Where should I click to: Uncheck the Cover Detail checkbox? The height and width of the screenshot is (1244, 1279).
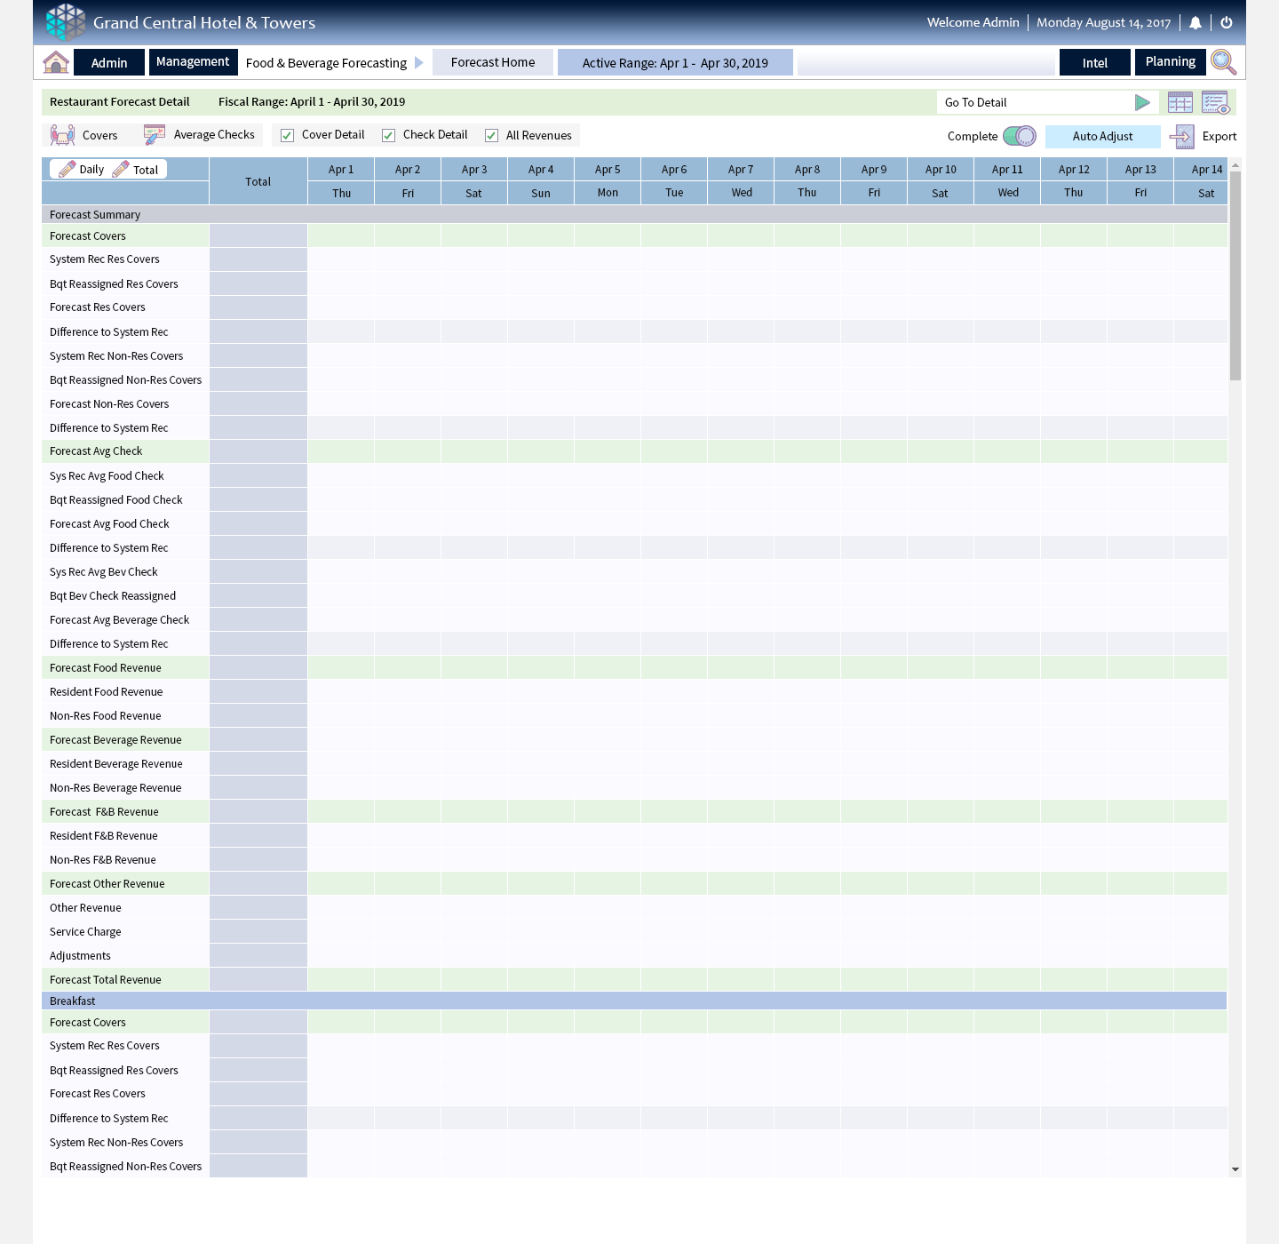[288, 135]
